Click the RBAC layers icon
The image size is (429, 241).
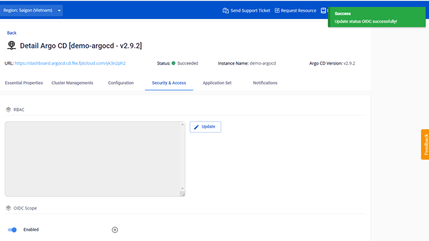(x=8, y=109)
